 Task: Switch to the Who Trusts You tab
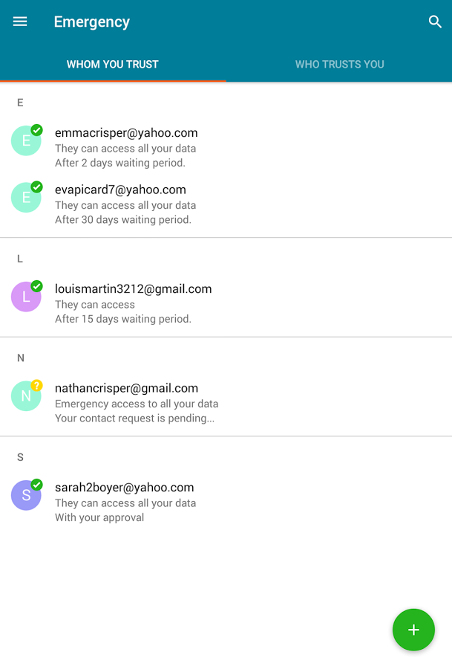click(339, 65)
